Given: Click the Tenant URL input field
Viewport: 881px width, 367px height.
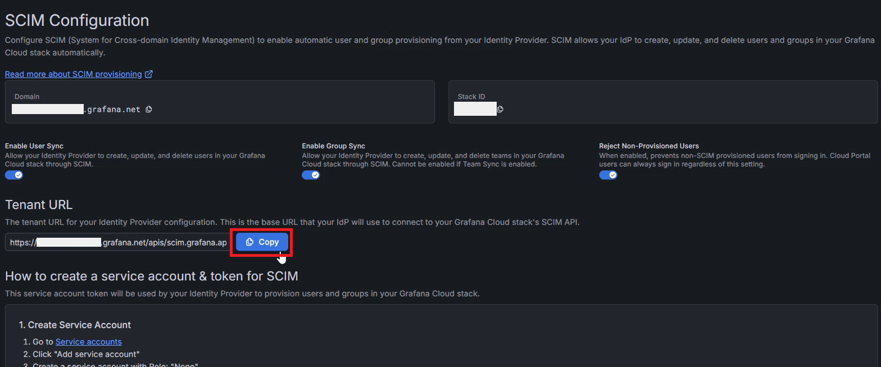Looking at the screenshot, I should (x=118, y=242).
